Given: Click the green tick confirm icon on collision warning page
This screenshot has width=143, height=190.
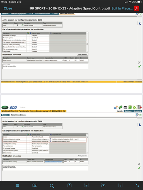Looking at the screenshot, I should [139, 168].
